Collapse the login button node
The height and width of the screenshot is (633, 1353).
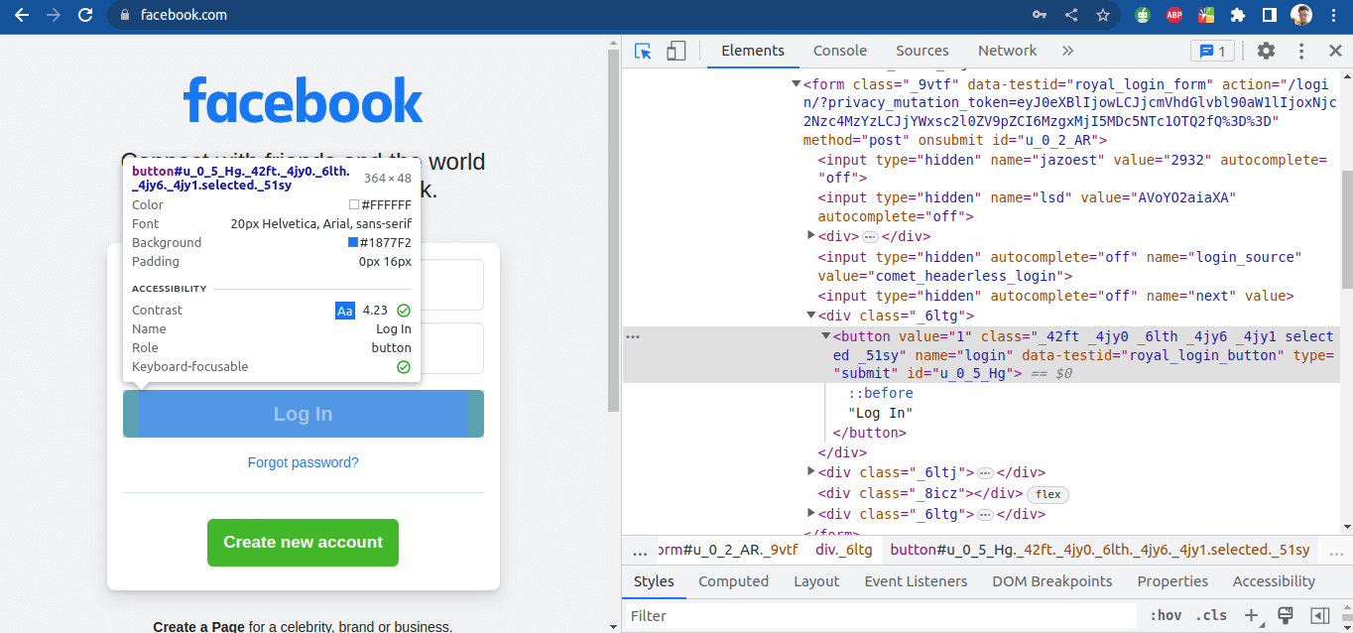click(825, 336)
